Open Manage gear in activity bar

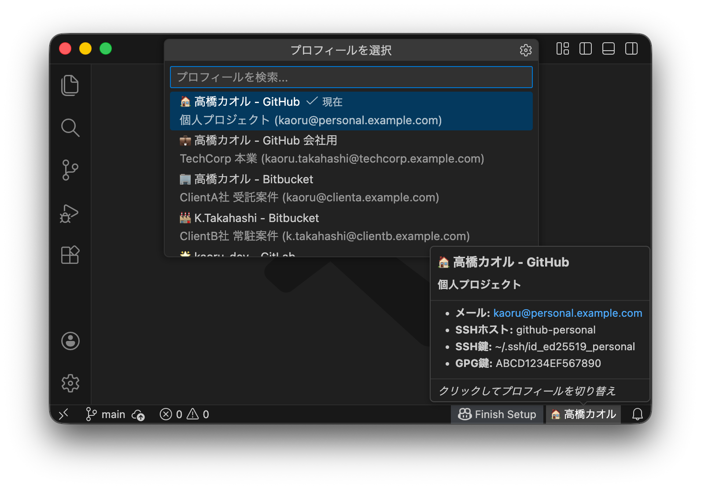coord(70,383)
